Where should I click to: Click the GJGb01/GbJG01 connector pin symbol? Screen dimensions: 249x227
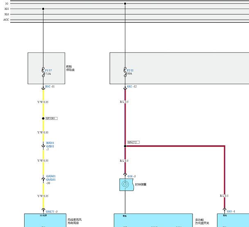tap(43, 179)
